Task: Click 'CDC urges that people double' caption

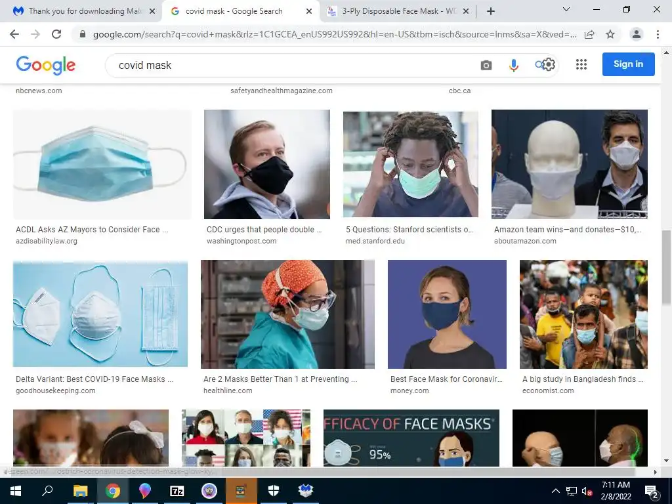Action: click(x=264, y=230)
